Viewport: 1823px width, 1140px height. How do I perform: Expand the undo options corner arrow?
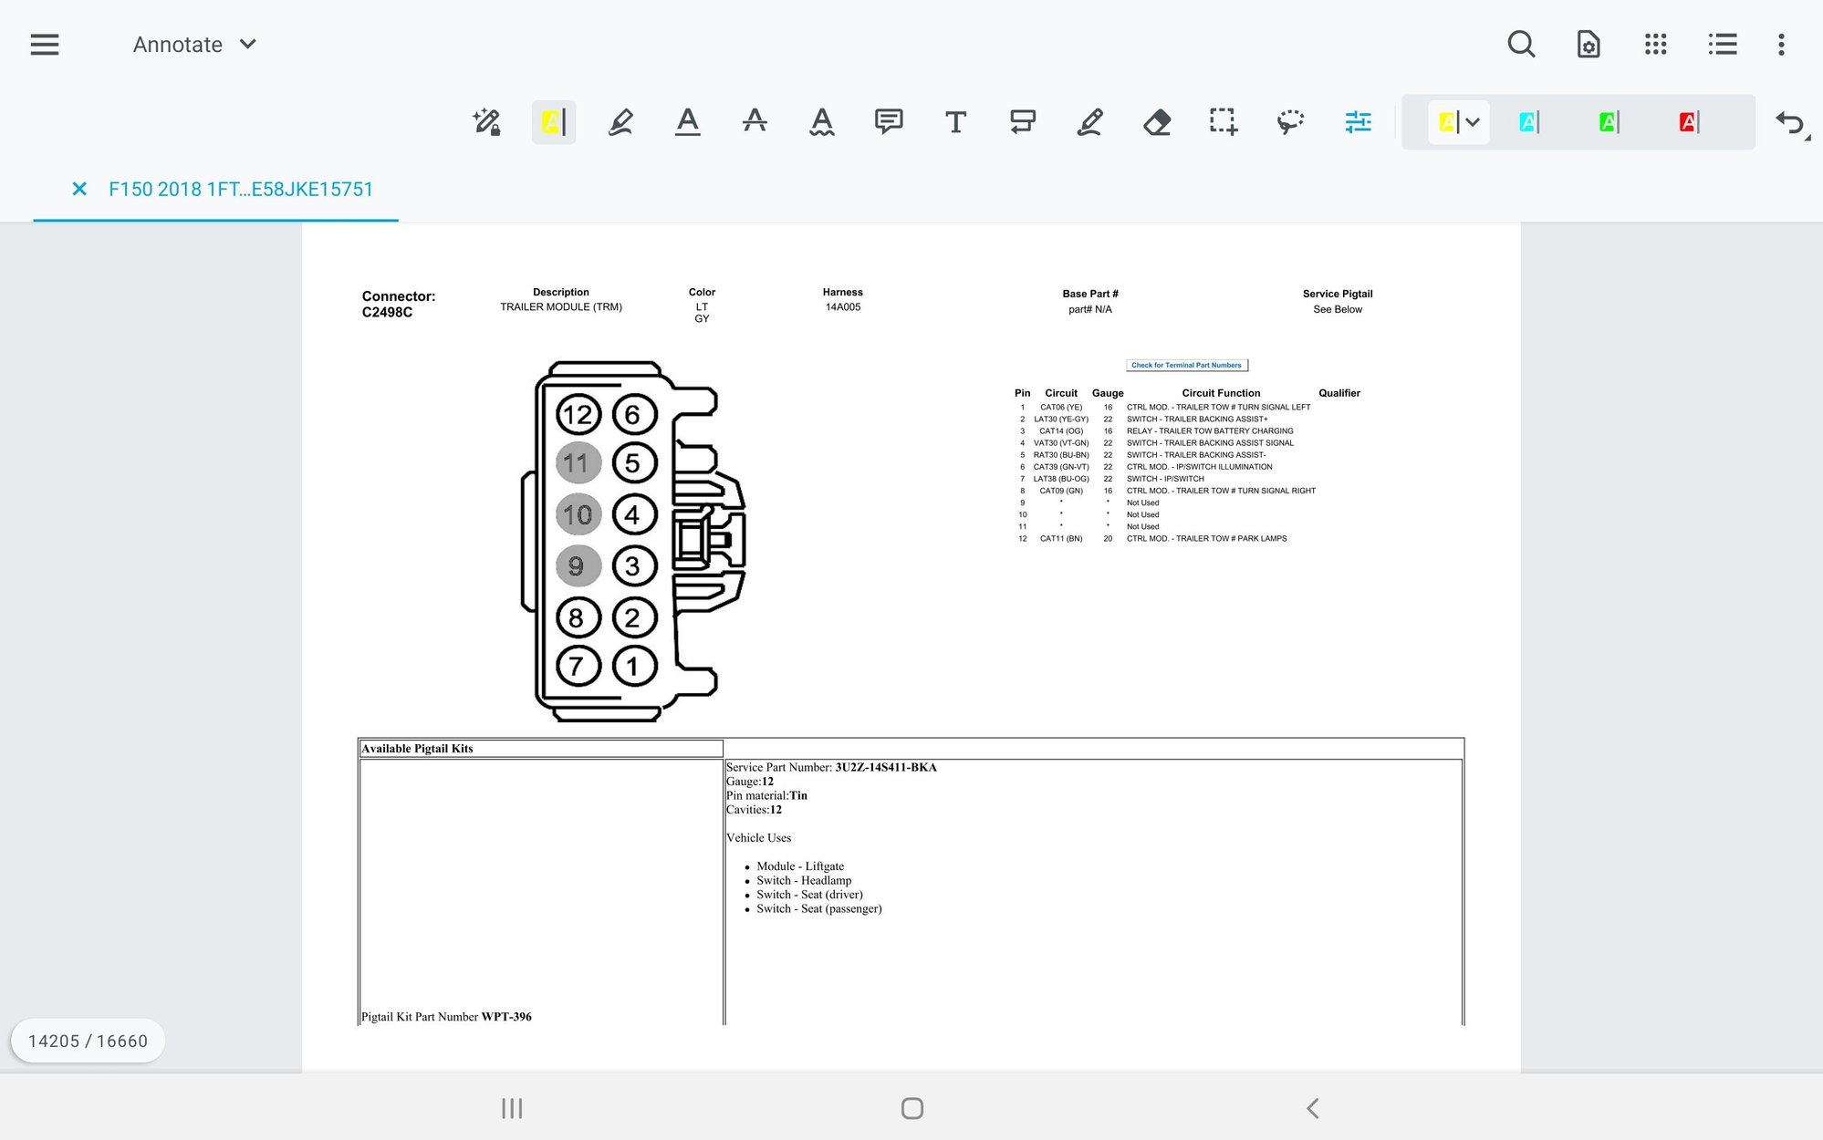[x=1805, y=139]
